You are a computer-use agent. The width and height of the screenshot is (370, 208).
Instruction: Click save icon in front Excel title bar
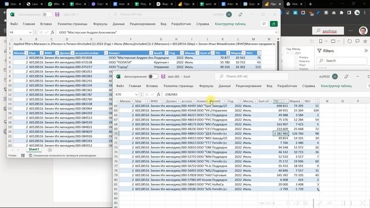pyautogui.click(x=163, y=76)
